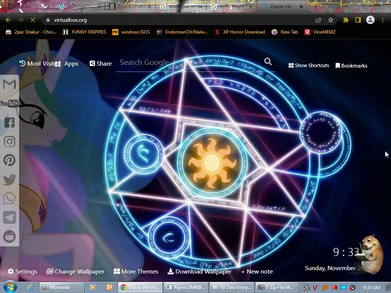Click the orange magnifier tray icon
This screenshot has height=293, width=391.
point(325,288)
